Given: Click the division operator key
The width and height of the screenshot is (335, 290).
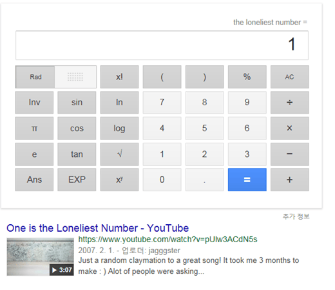Looking at the screenshot, I should (x=290, y=102).
